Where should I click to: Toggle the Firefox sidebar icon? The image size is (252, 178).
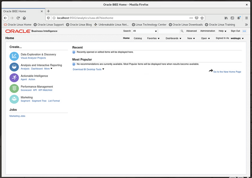click(232, 18)
